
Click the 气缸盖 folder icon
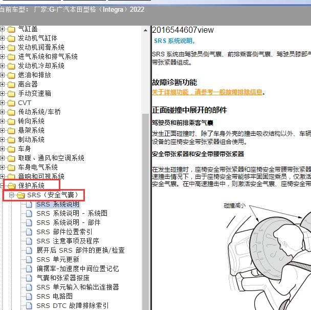[11, 29]
